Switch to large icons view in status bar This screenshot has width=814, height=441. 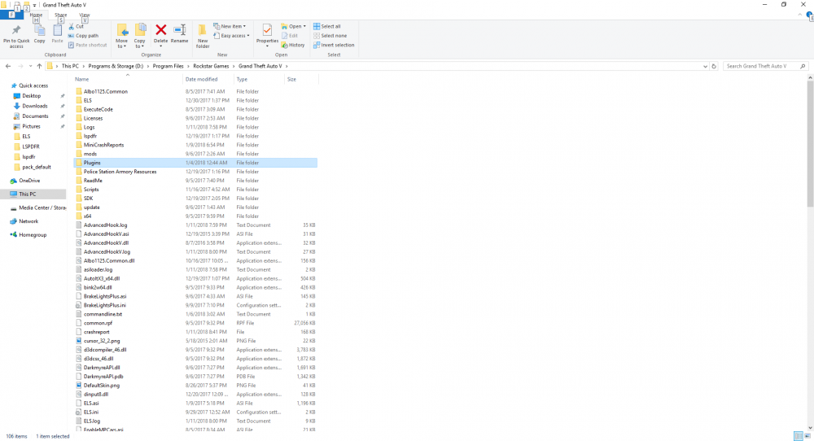coord(807,436)
